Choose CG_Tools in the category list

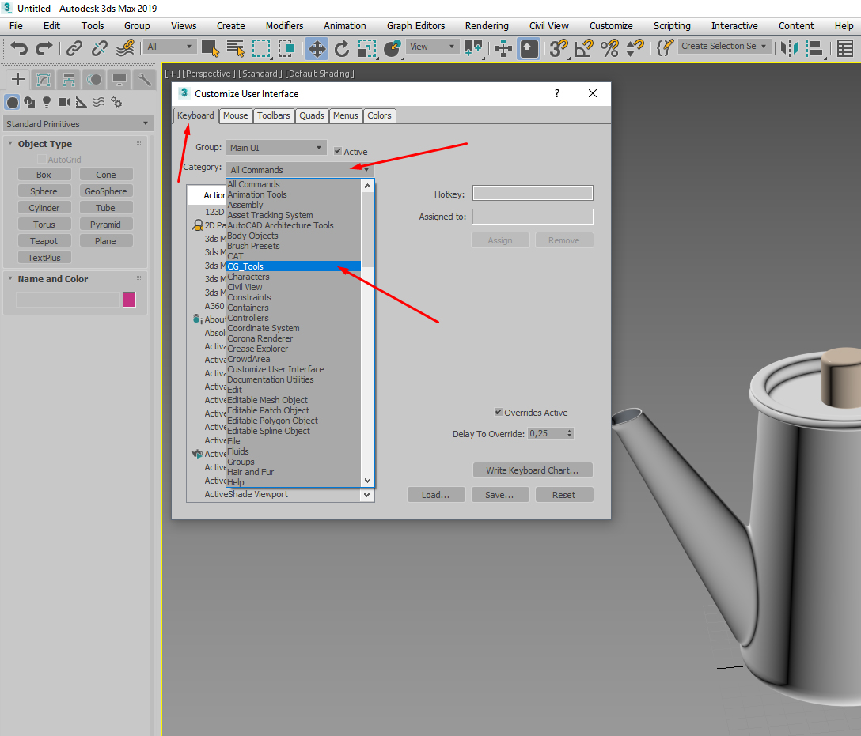(294, 266)
